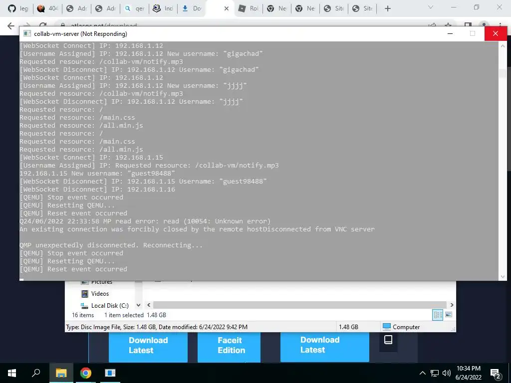Click the left 'Download Latest' button
Viewport: 511px width, 383px height.
point(148,346)
